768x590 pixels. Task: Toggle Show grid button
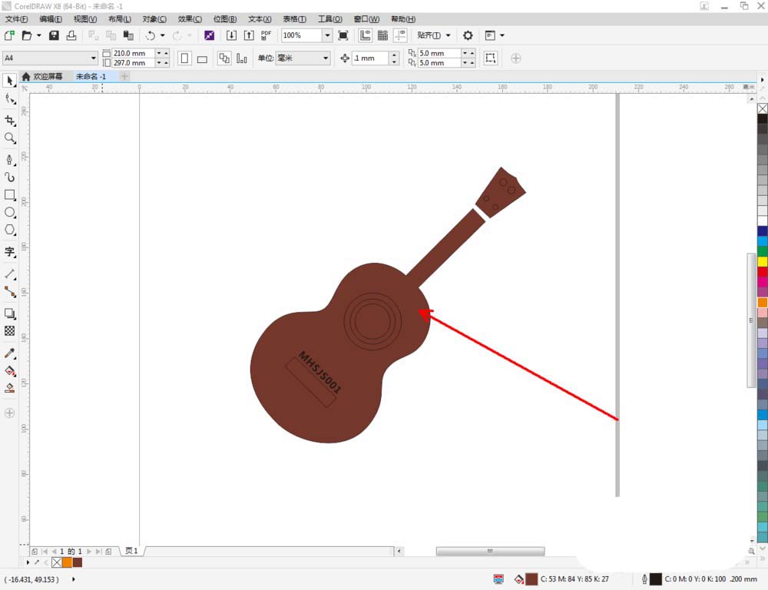point(382,35)
